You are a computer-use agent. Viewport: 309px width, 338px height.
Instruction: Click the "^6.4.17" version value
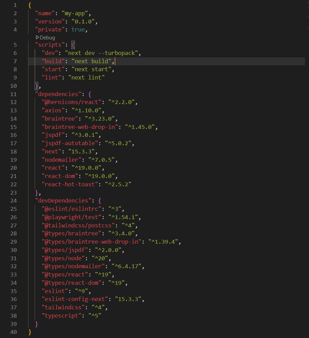click(x=126, y=266)
